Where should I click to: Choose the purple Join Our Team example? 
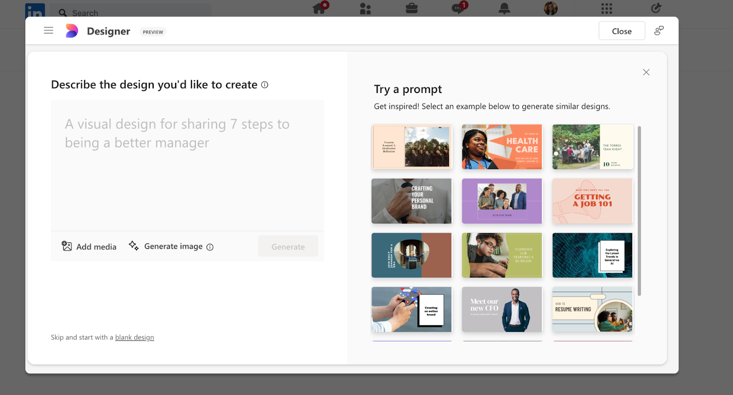click(502, 201)
